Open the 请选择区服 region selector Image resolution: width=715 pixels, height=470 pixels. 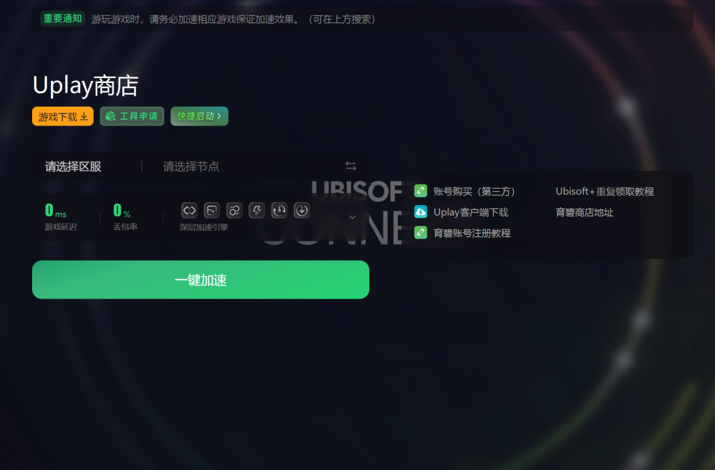(x=73, y=166)
